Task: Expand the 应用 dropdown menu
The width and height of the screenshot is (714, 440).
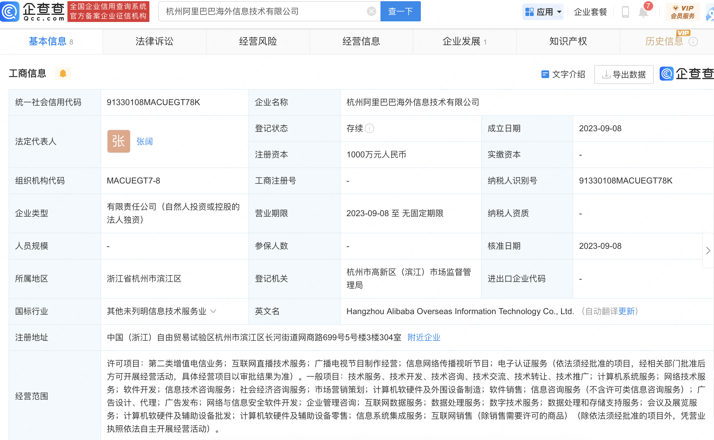Action: [543, 12]
